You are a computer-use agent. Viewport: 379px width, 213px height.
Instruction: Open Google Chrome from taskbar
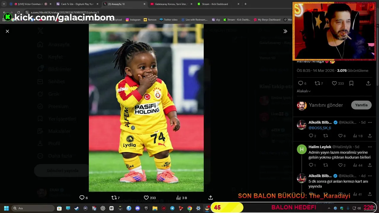(189, 208)
